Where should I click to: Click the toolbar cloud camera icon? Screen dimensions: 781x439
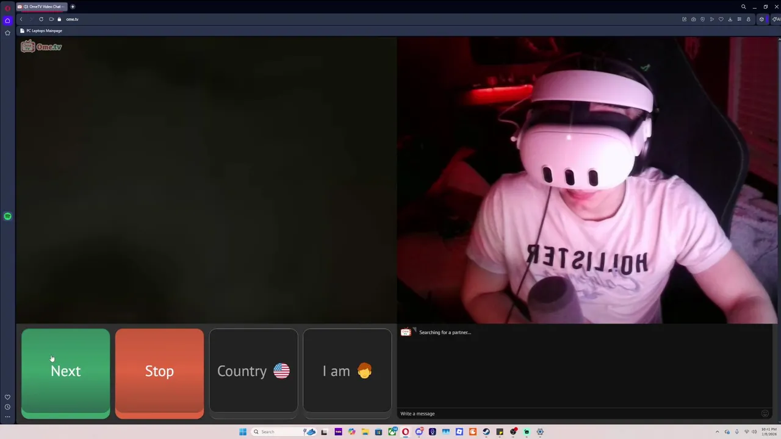(x=694, y=19)
